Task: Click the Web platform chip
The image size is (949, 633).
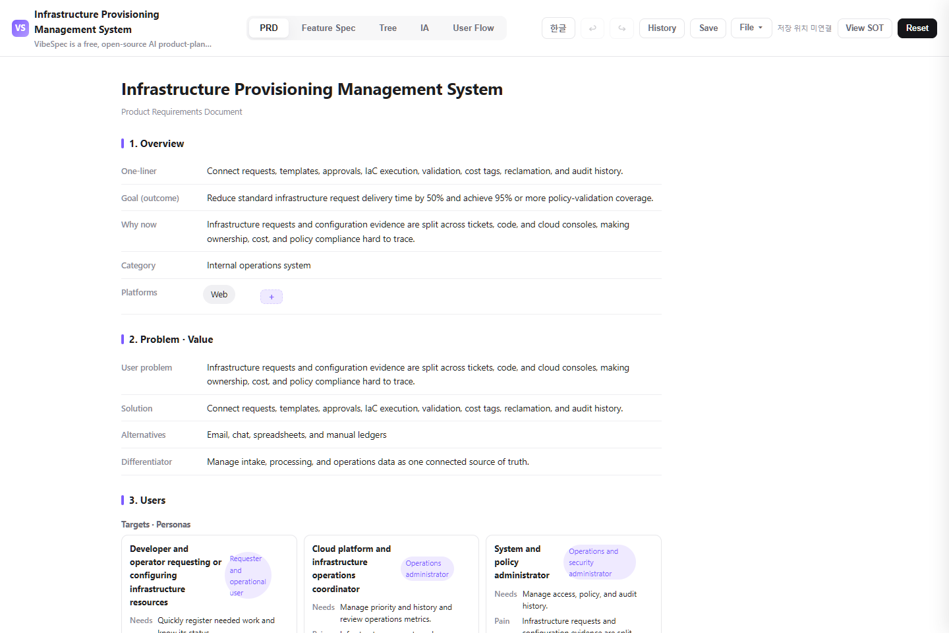Action: click(x=219, y=295)
